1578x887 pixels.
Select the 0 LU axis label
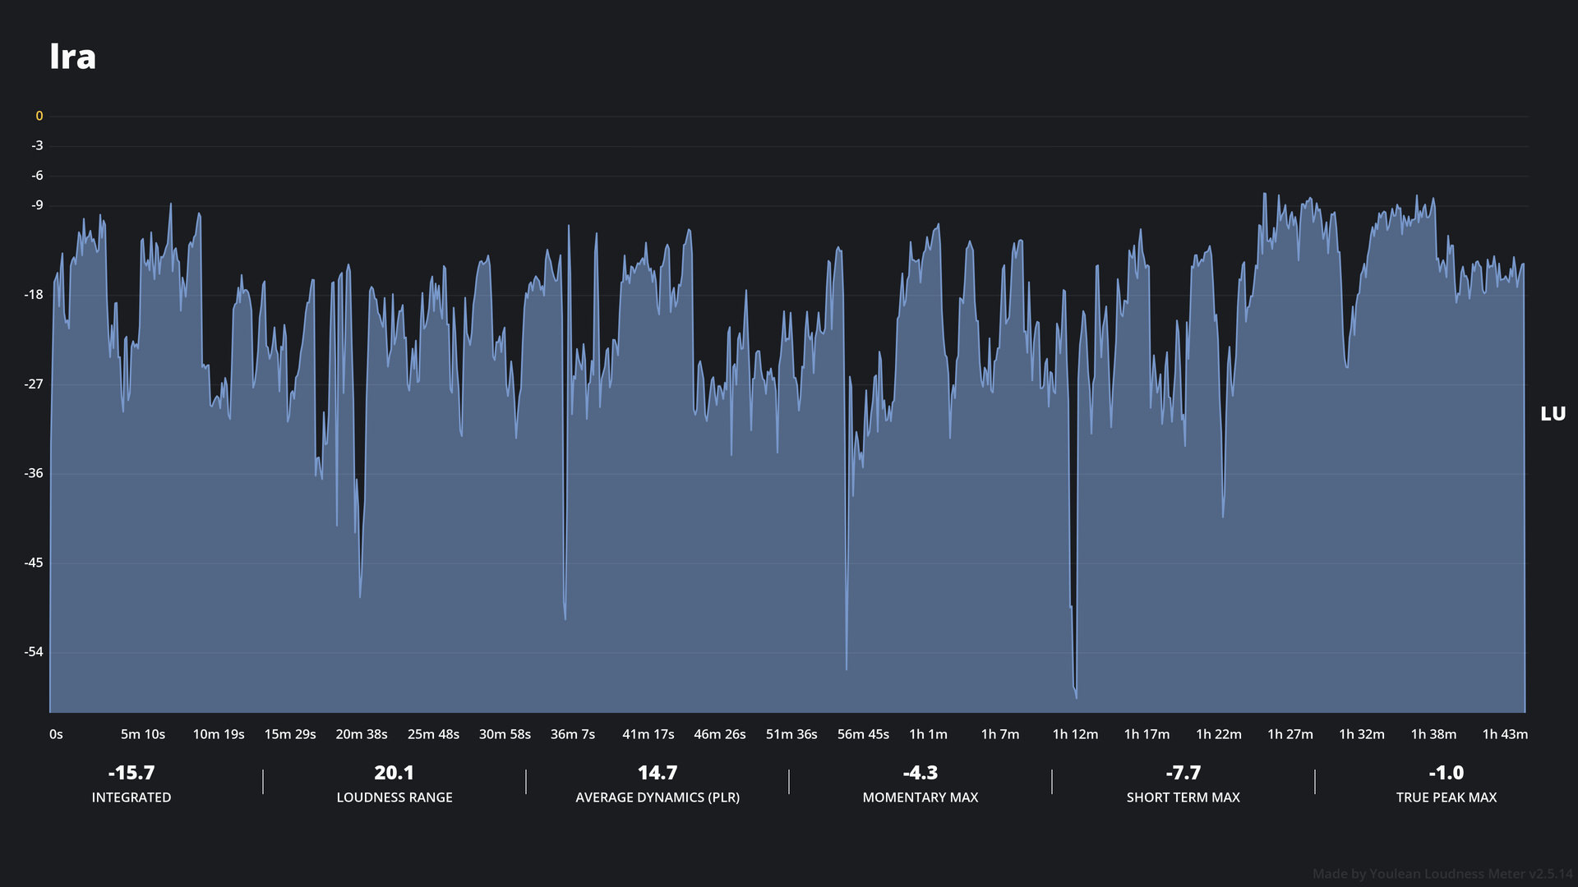(x=39, y=116)
